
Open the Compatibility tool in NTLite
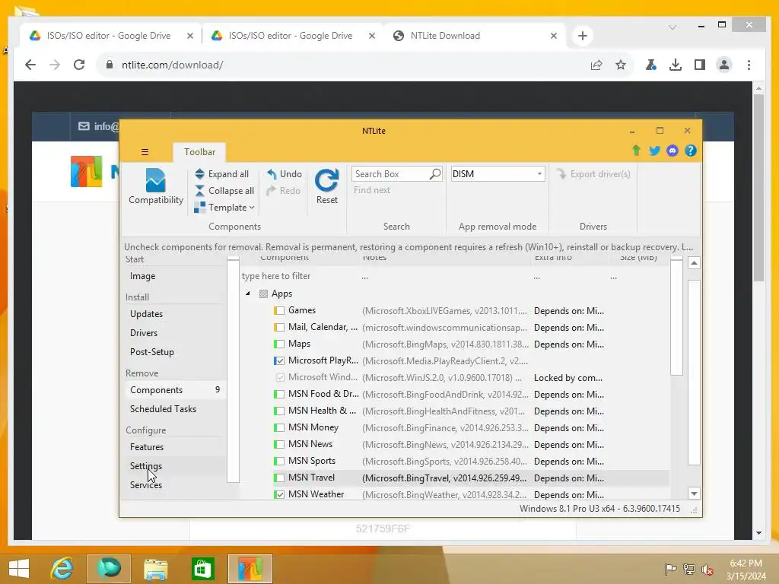155,187
